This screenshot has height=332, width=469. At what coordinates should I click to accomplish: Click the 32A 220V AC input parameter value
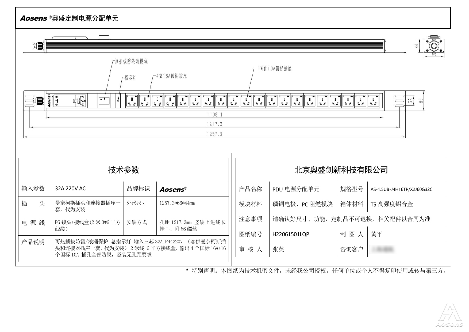tap(70, 188)
